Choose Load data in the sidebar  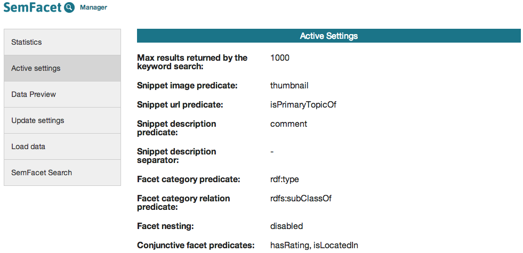click(62, 146)
